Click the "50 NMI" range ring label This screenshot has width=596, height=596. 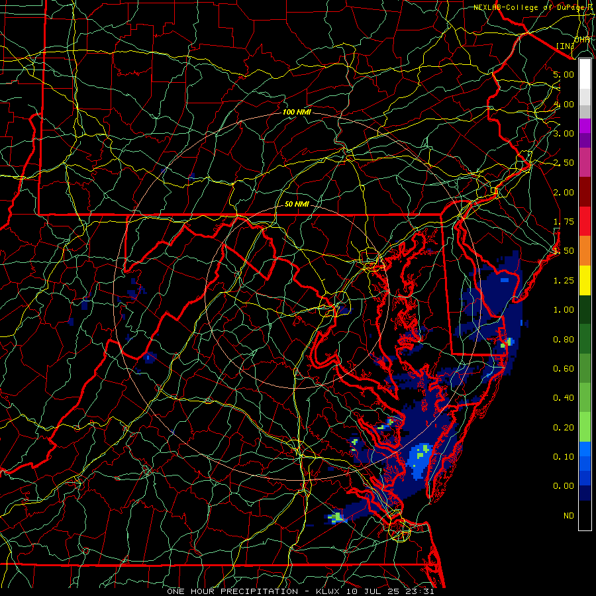pos(297,204)
